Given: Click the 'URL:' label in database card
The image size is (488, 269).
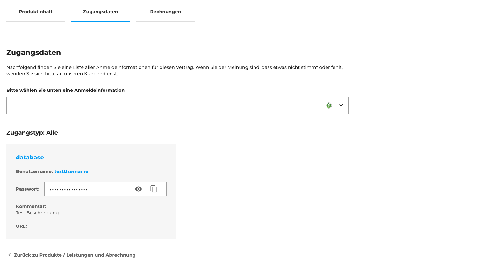Looking at the screenshot, I should (21, 226).
